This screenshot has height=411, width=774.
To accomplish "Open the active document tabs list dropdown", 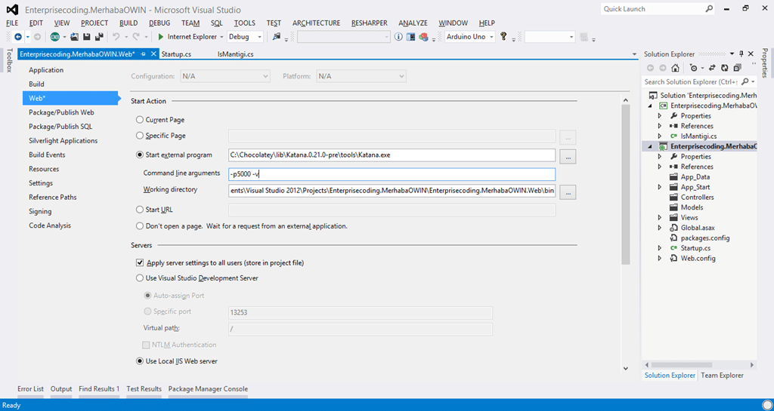I will tap(634, 54).
